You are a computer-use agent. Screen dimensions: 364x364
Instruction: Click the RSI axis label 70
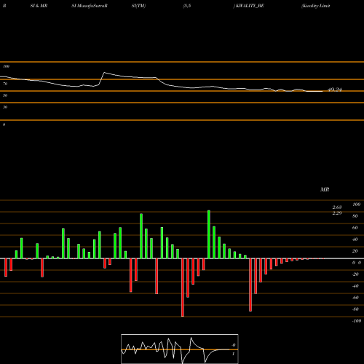click(x=5, y=84)
